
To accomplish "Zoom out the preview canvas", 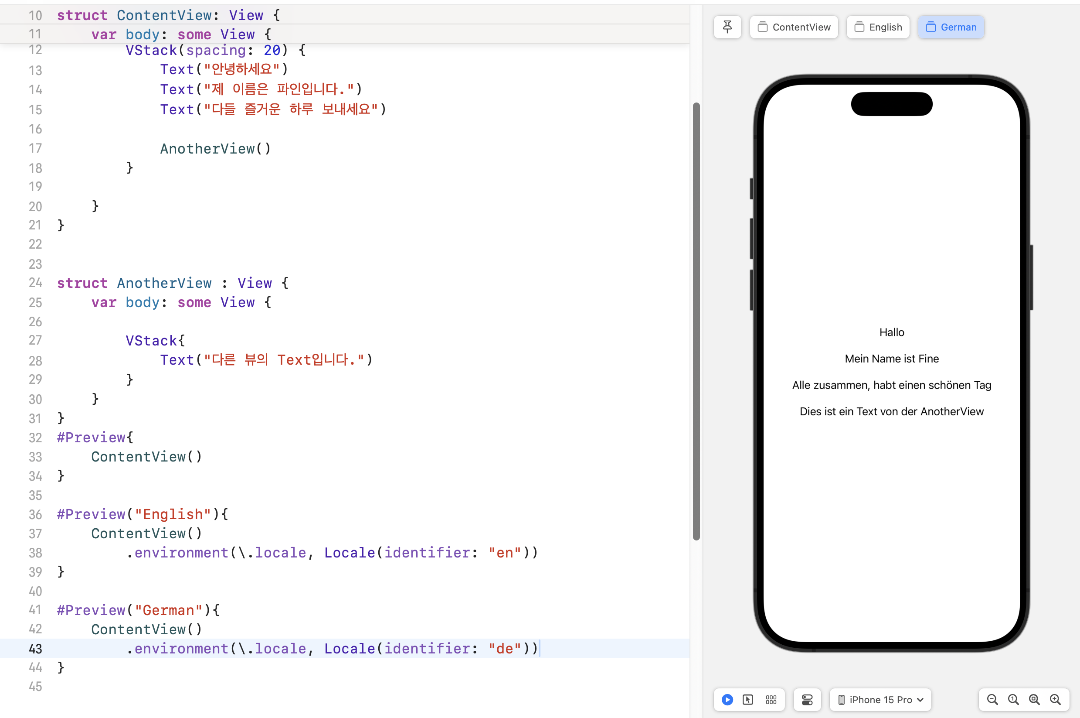I will 992,700.
